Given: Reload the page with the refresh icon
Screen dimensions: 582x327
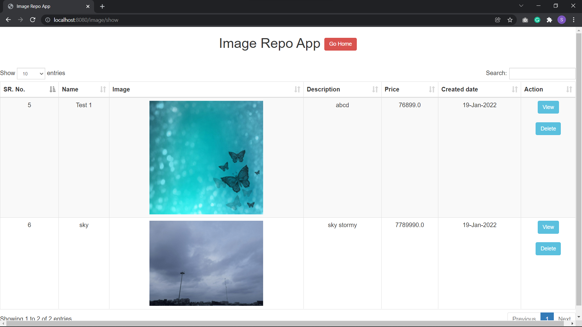Looking at the screenshot, I should pos(33,20).
